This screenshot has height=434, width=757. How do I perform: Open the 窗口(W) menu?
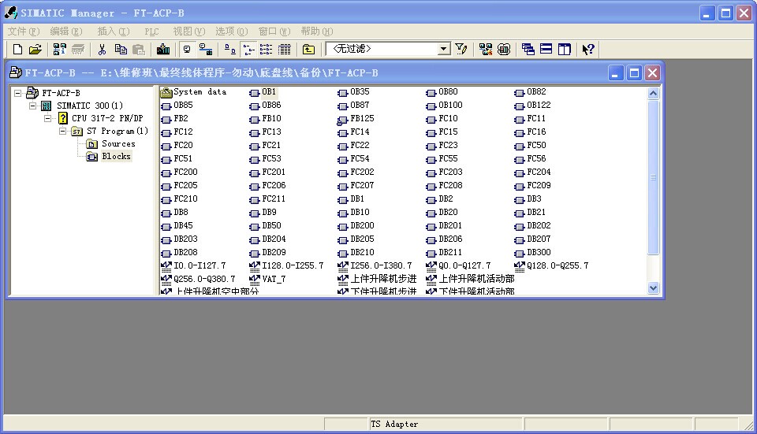274,32
